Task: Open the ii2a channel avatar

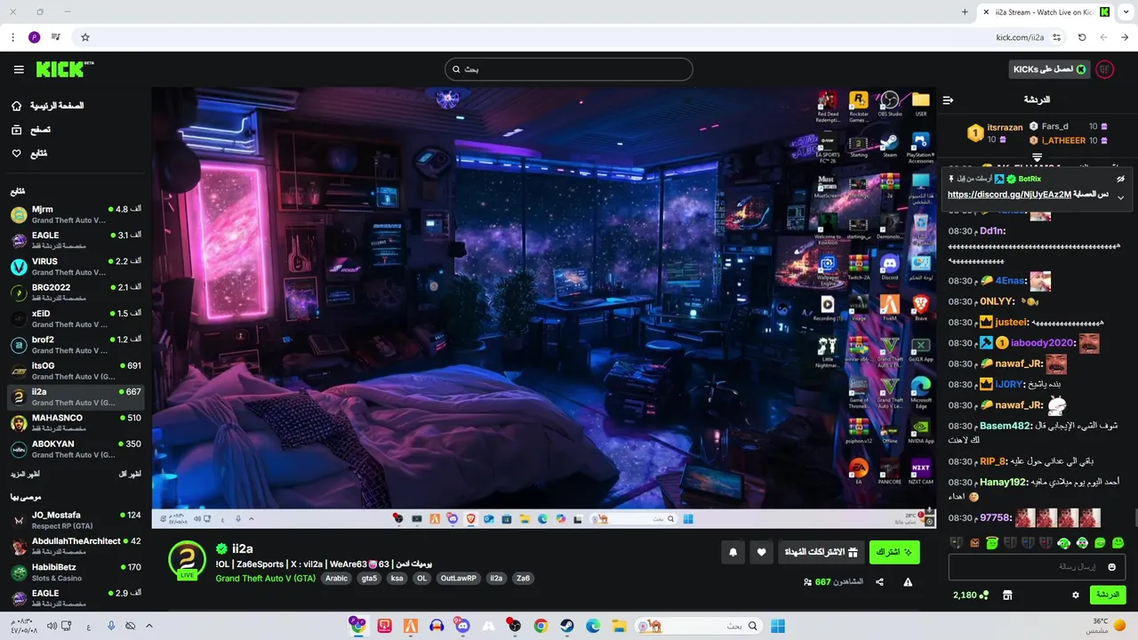Action: coord(187,560)
